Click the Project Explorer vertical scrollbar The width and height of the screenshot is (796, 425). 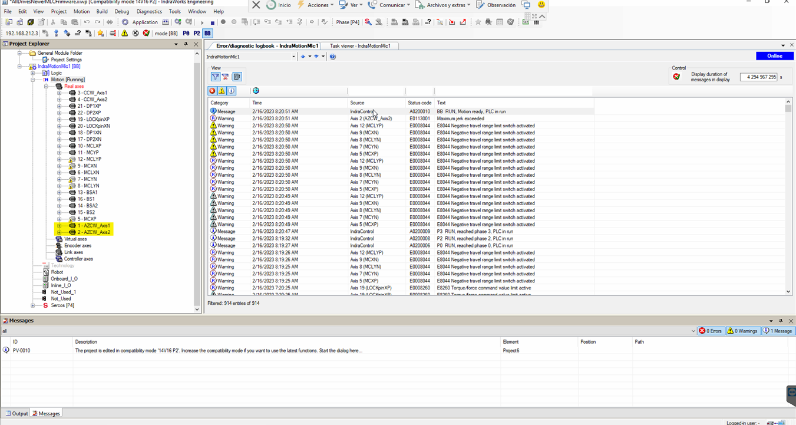point(197,181)
